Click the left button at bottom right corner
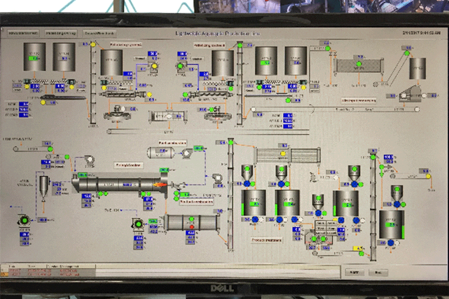 pos(354,272)
